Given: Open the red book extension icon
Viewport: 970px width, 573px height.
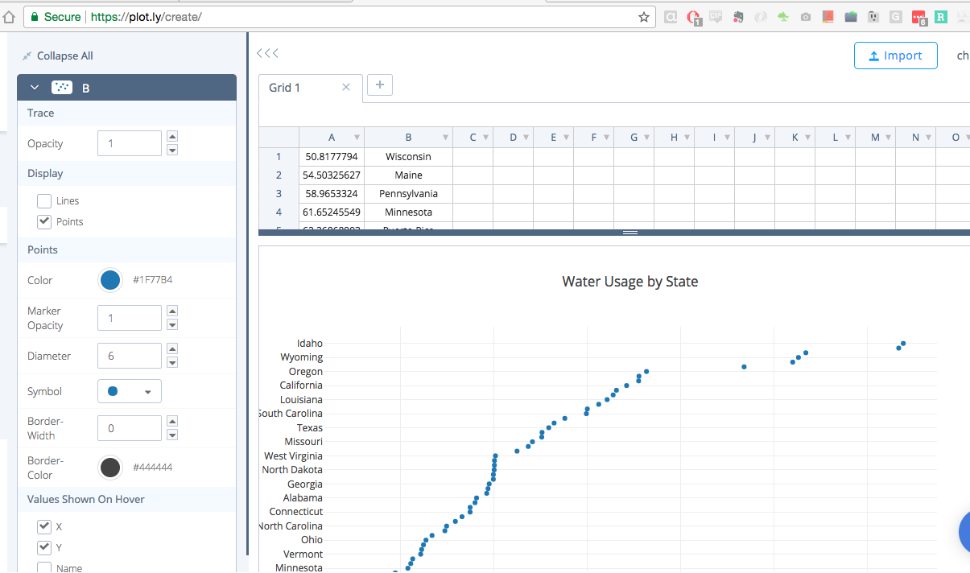Looking at the screenshot, I should (828, 16).
